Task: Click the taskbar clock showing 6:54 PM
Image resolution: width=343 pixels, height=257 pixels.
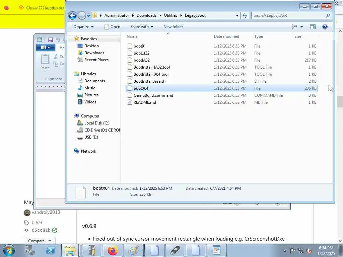Action: 326,251
